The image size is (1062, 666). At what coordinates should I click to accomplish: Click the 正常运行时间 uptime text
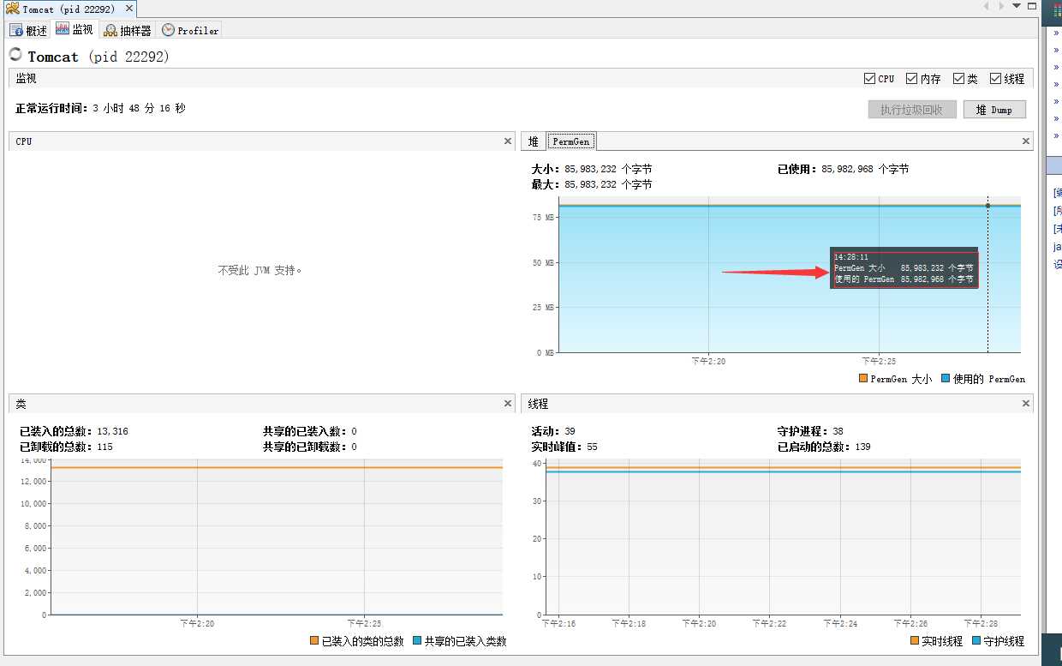click(x=100, y=109)
